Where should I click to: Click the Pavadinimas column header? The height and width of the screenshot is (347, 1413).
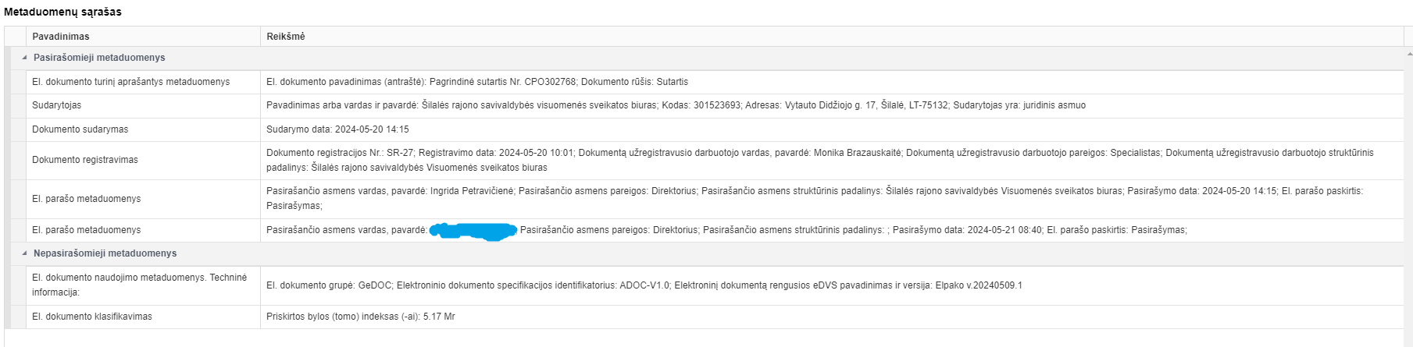pos(61,37)
